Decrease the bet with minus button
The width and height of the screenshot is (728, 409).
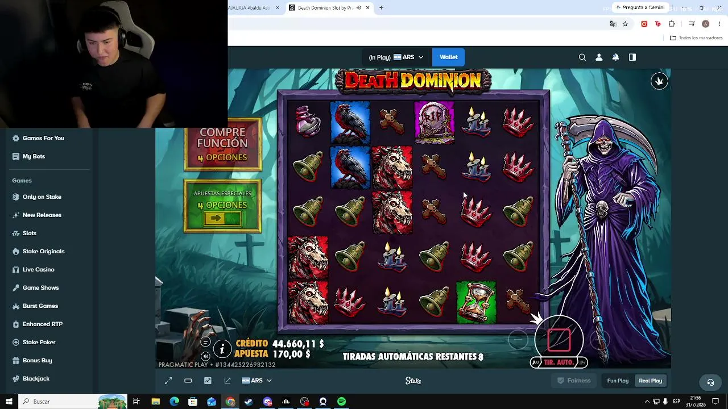(518, 340)
